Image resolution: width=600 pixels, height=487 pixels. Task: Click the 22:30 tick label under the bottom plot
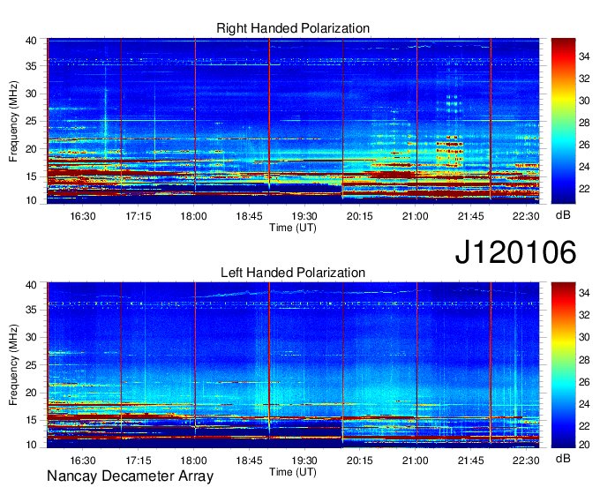coord(526,461)
